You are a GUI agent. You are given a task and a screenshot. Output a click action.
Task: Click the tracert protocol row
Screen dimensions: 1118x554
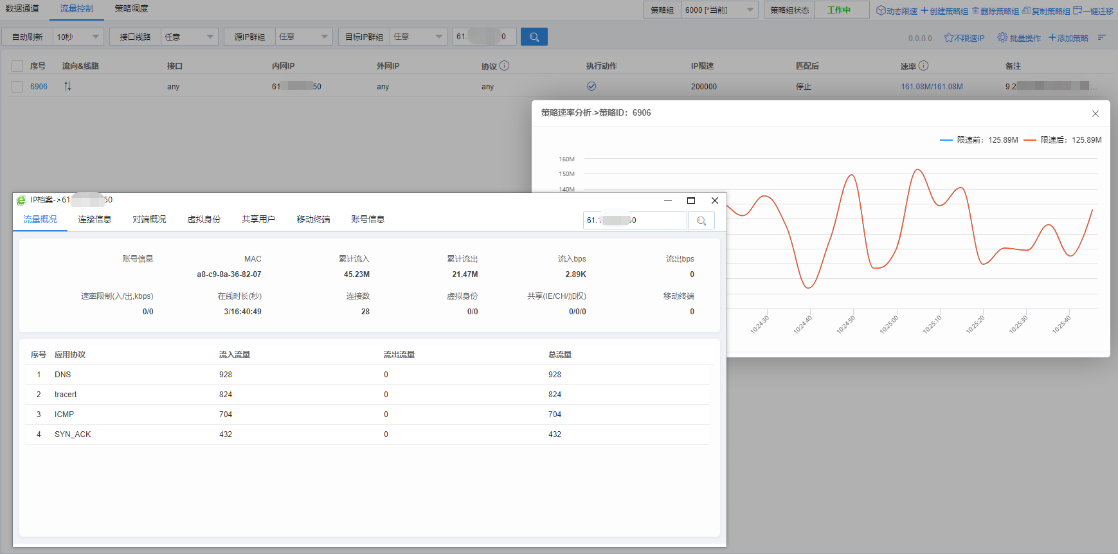(368, 395)
